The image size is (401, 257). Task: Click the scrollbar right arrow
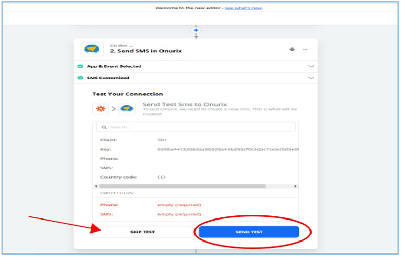[295, 186]
